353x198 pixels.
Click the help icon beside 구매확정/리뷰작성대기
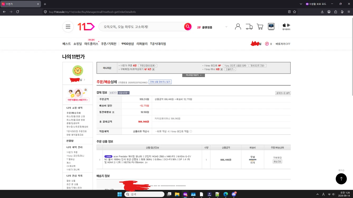coord(153,69)
